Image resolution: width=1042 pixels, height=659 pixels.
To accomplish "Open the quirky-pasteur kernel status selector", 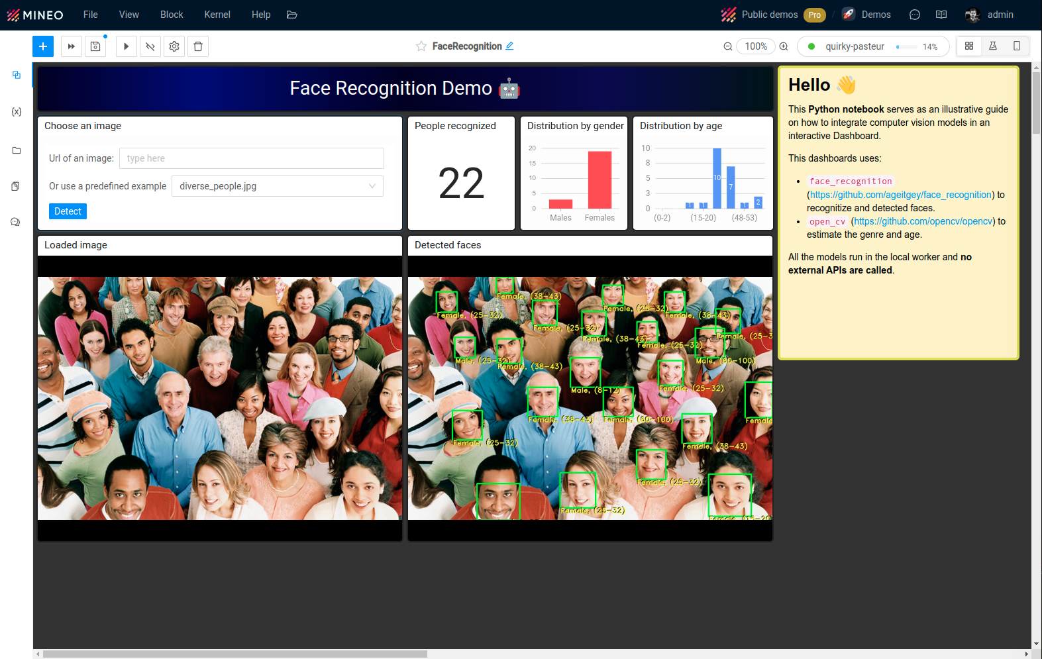I will coord(873,46).
